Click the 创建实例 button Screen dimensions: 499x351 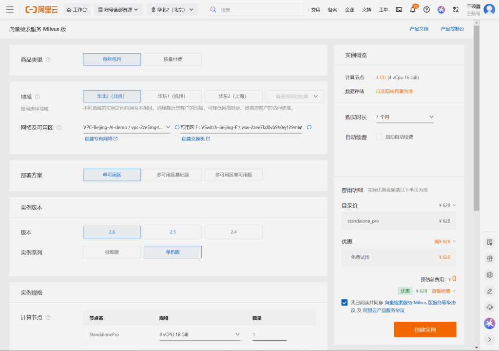click(425, 330)
